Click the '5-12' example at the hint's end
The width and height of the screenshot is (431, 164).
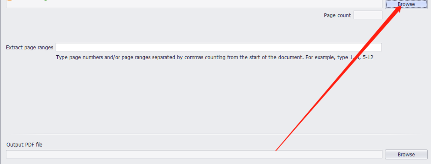click(367, 57)
